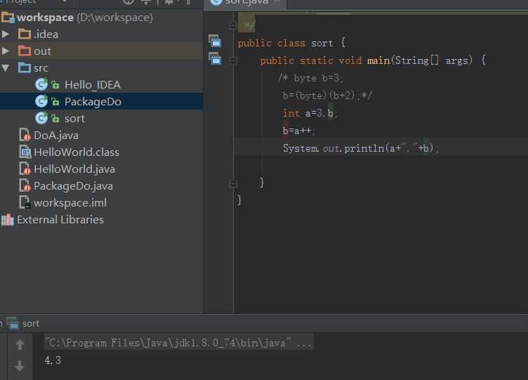
Task: Click the System.out.println statement
Action: [x=361, y=148]
